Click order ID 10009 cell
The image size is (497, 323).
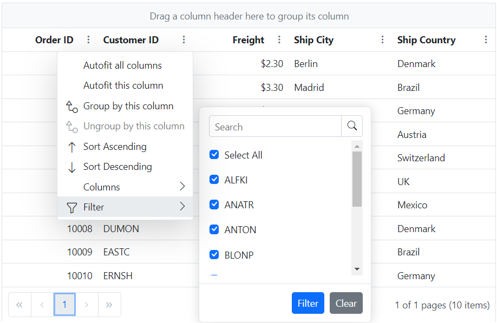[x=80, y=252]
